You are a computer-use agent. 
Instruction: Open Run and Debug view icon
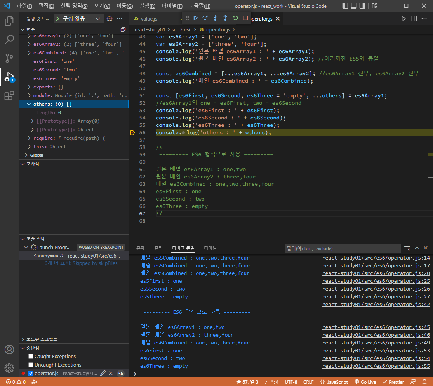click(x=9, y=77)
